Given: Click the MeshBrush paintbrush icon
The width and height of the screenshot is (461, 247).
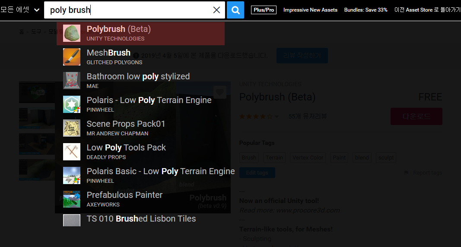Looking at the screenshot, I should coord(72,57).
